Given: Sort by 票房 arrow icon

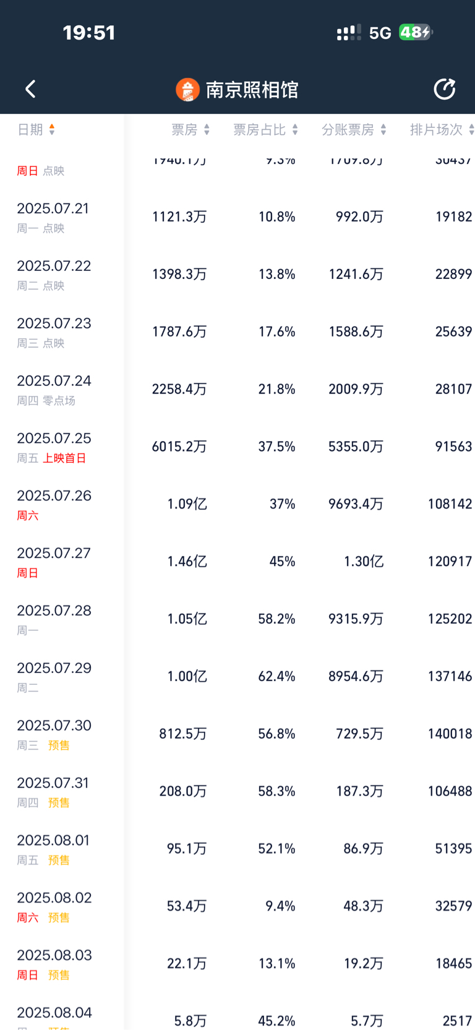Looking at the screenshot, I should tap(207, 129).
